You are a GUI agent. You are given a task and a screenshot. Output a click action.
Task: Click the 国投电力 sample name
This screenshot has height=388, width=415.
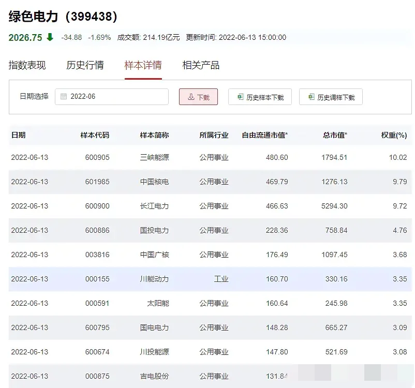tap(154, 231)
